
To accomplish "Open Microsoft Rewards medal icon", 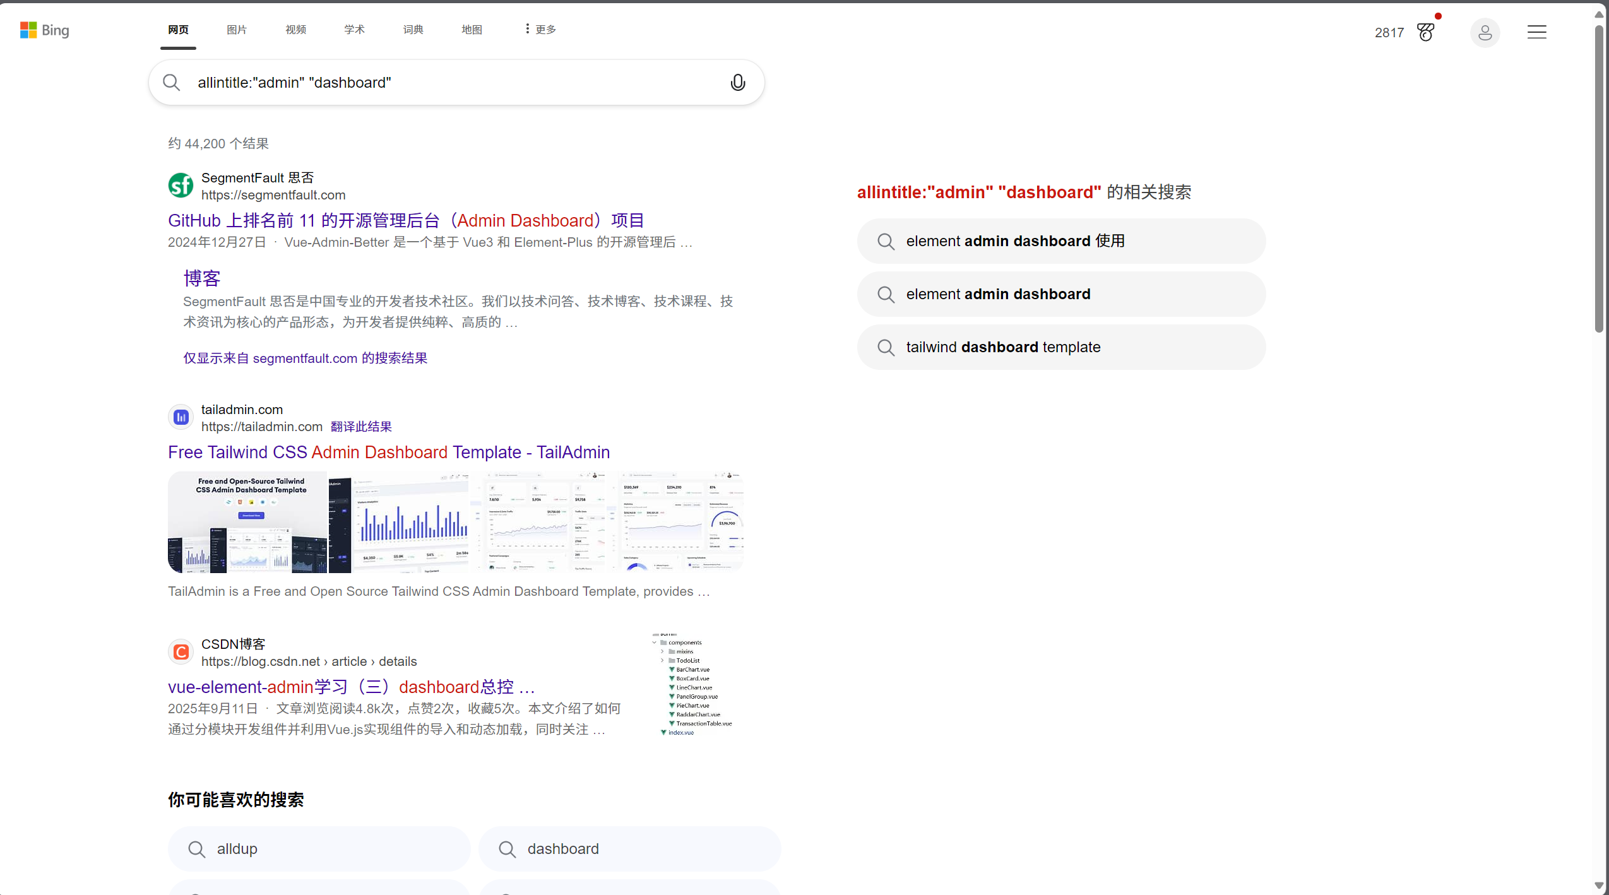I will (x=1425, y=32).
